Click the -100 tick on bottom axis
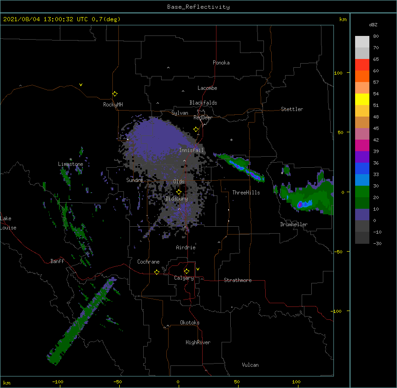397x388 pixels. [58, 382]
